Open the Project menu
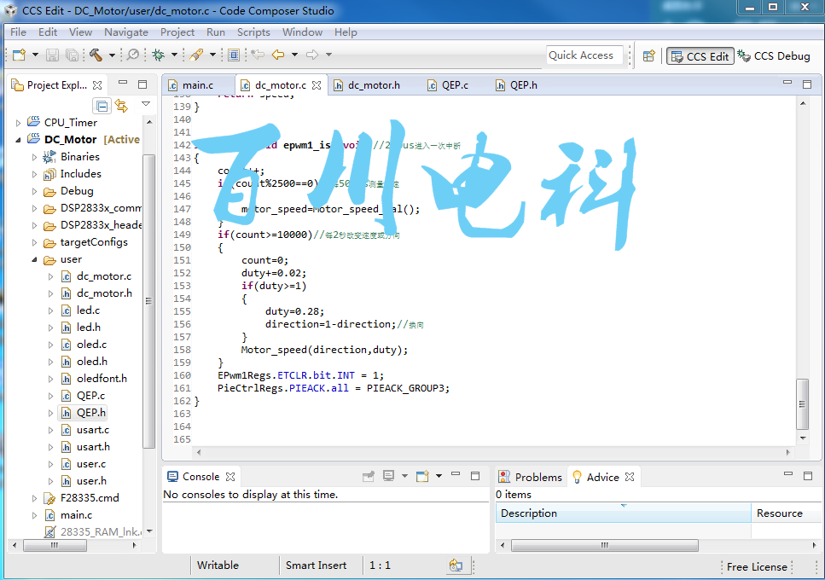This screenshot has width=825, height=580. pyautogui.click(x=177, y=32)
